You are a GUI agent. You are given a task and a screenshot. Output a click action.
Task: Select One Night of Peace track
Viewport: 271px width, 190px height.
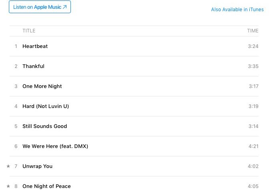click(x=46, y=186)
